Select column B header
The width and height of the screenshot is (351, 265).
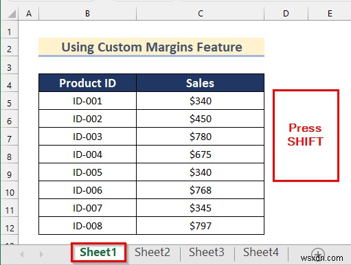(88, 14)
